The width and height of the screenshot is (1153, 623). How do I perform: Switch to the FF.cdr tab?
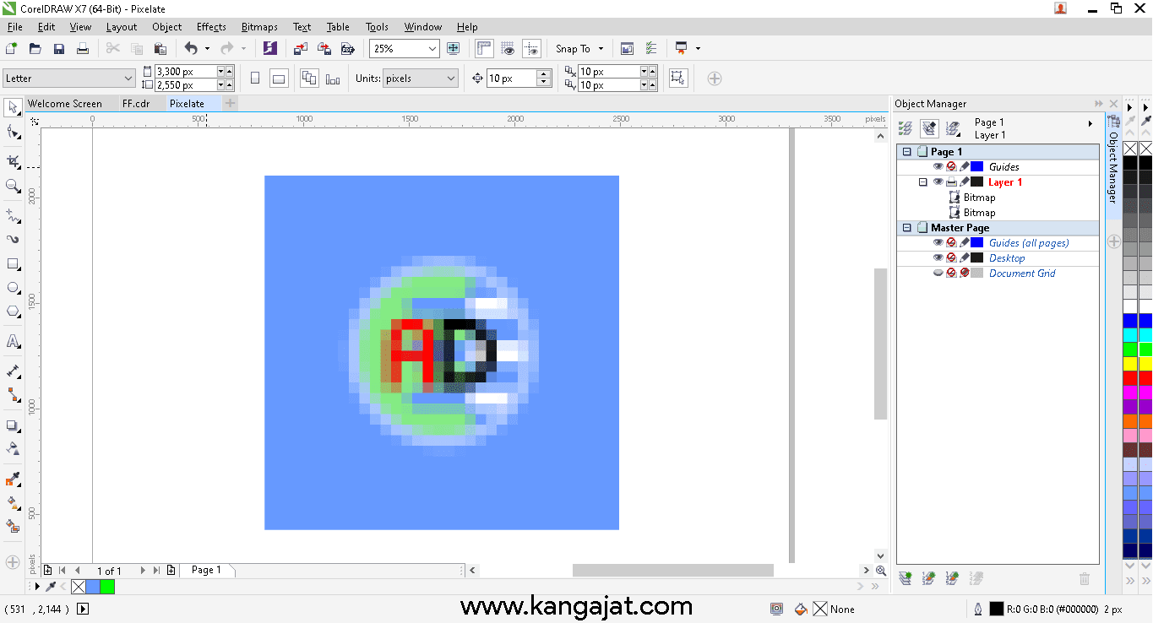pos(136,104)
